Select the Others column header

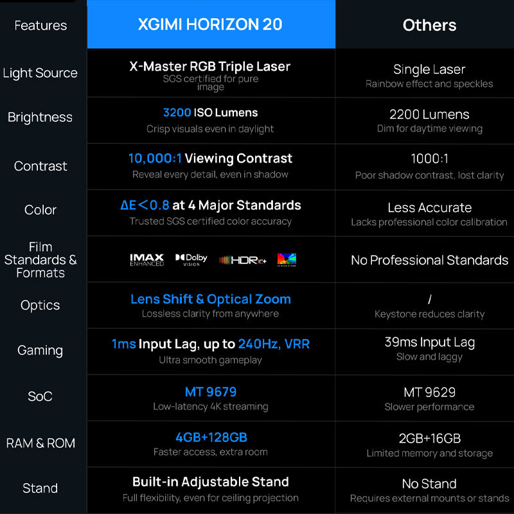click(429, 25)
